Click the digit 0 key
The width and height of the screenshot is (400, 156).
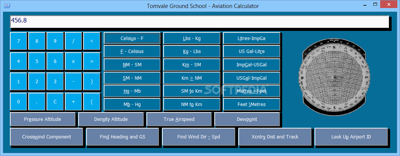click(18, 101)
